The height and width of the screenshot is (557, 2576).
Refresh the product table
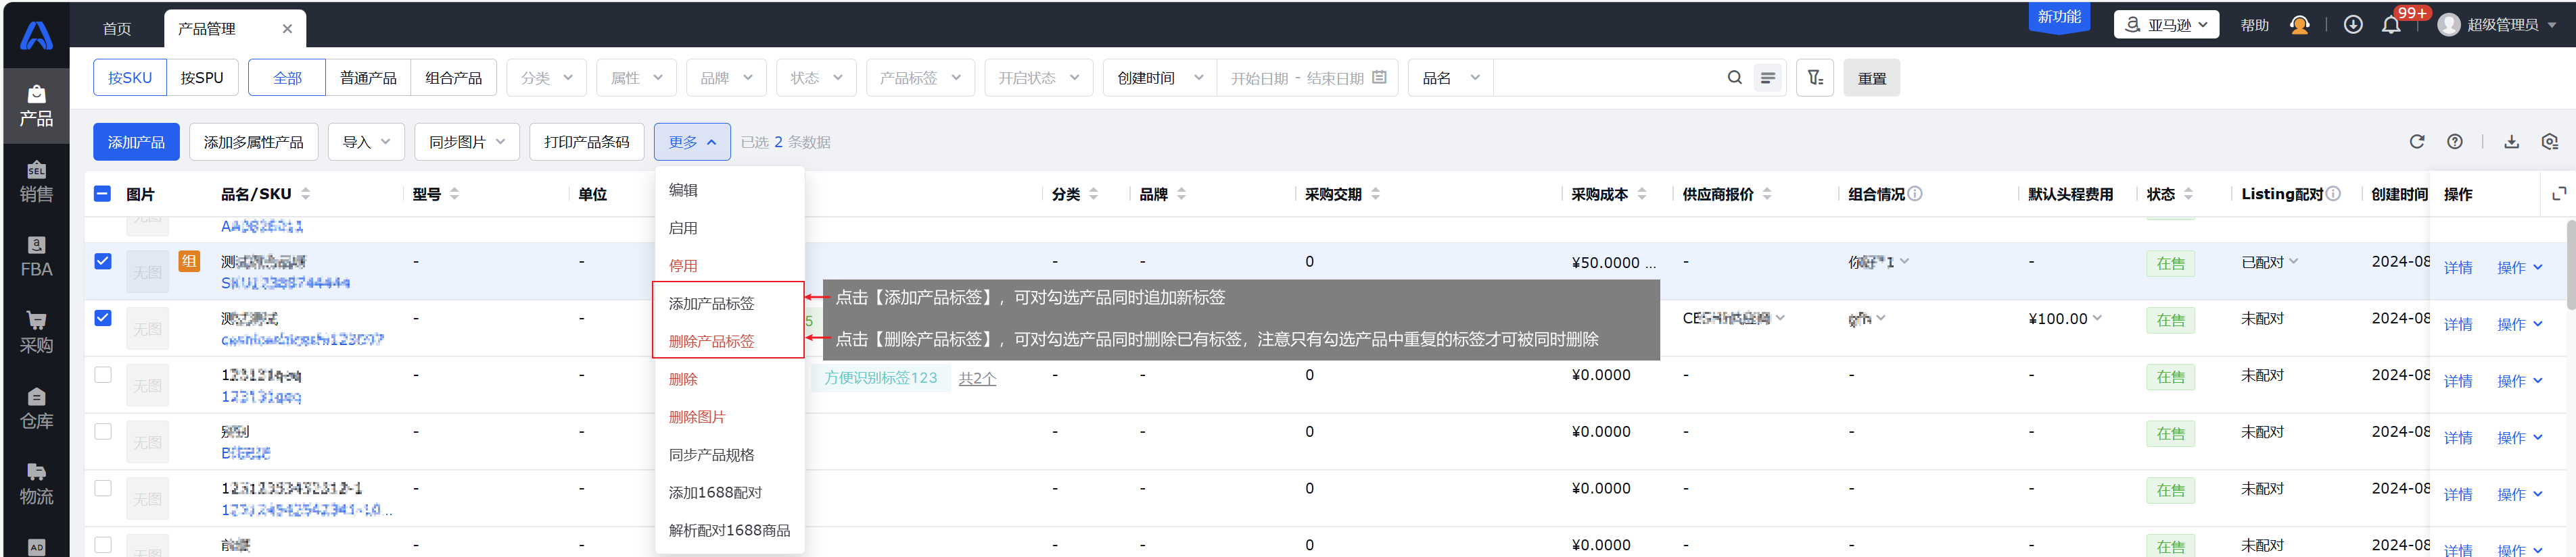click(2416, 142)
